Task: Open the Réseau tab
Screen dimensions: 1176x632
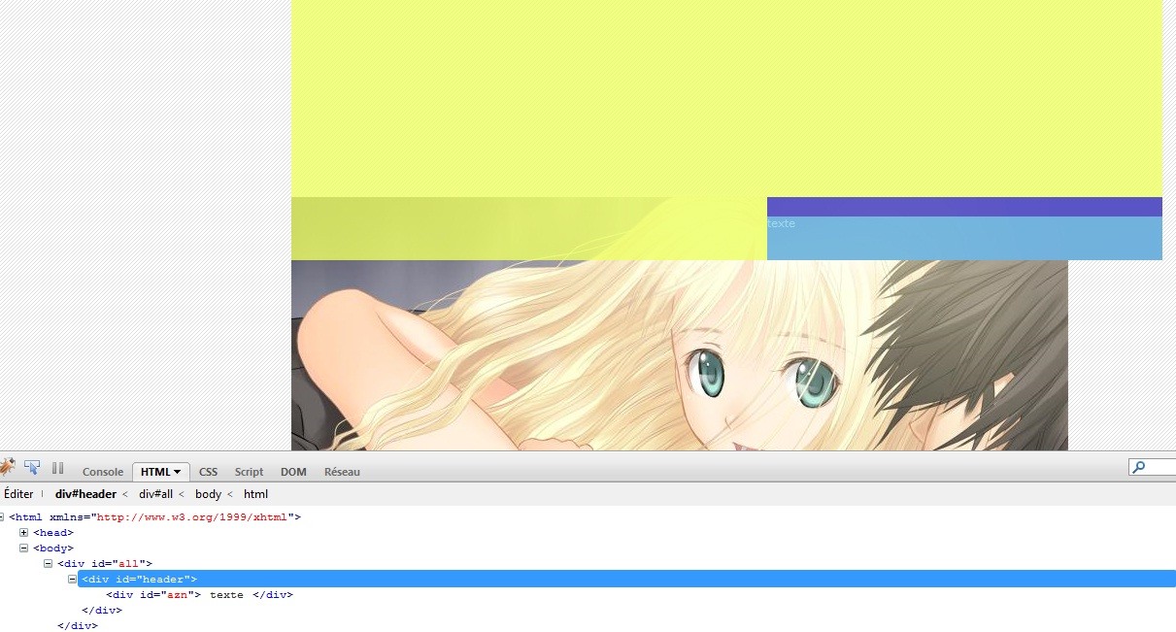Action: [x=342, y=472]
